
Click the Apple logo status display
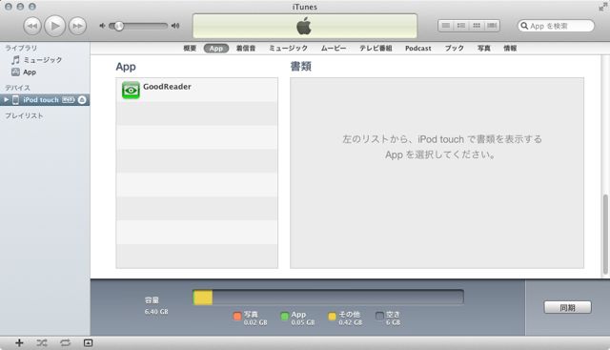pyautogui.click(x=305, y=27)
